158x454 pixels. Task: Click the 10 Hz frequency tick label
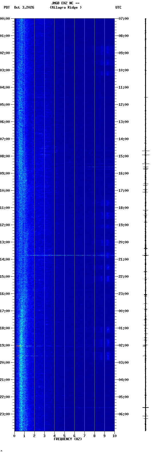click(x=114, y=436)
